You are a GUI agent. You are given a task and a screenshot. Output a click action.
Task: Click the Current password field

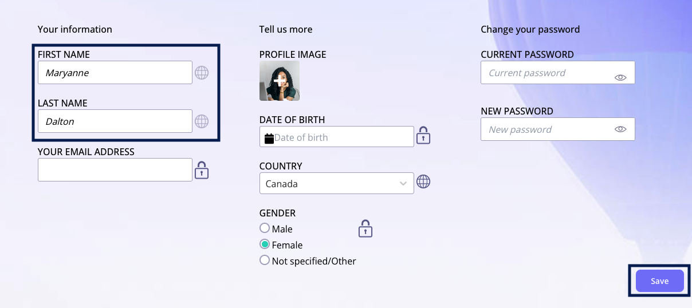[558, 72]
